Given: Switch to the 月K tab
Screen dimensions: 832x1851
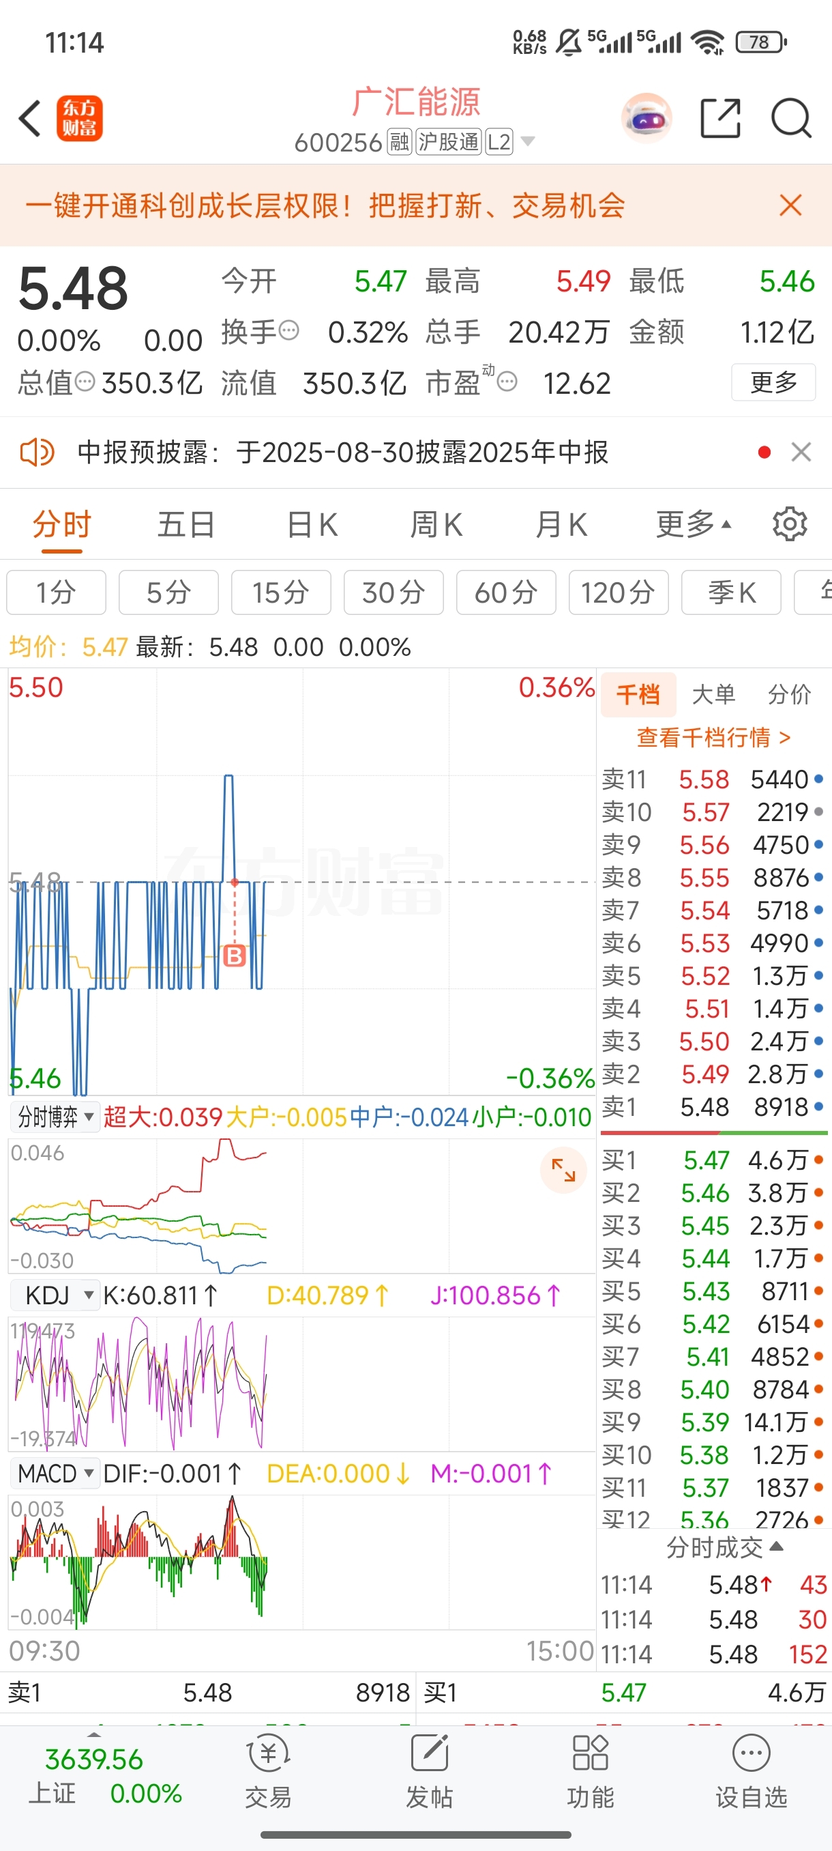Looking at the screenshot, I should point(561,525).
